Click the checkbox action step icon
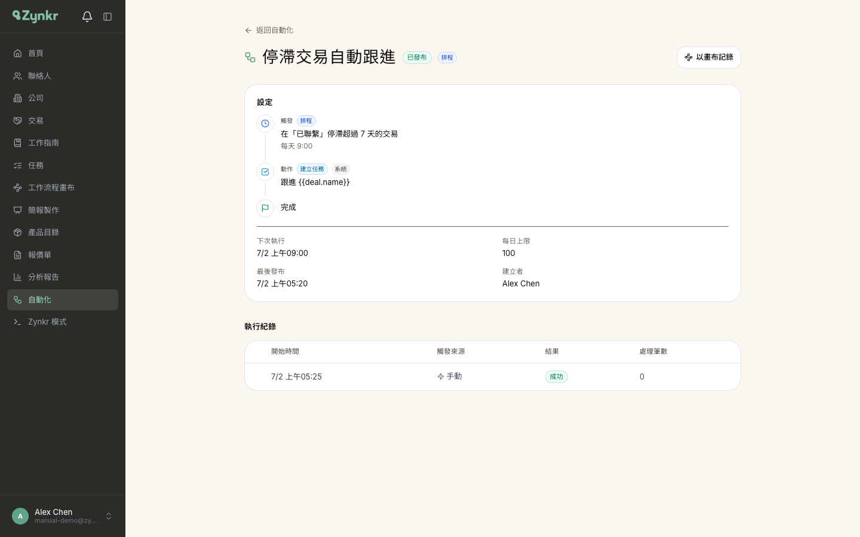860x537 pixels. (265, 172)
